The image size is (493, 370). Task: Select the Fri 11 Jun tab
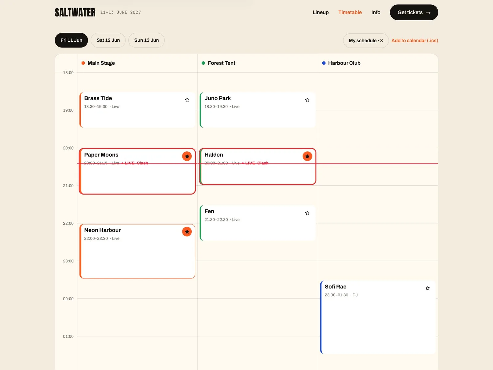(71, 40)
